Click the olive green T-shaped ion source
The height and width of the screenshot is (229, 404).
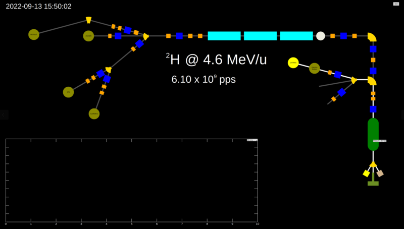coord(373,180)
